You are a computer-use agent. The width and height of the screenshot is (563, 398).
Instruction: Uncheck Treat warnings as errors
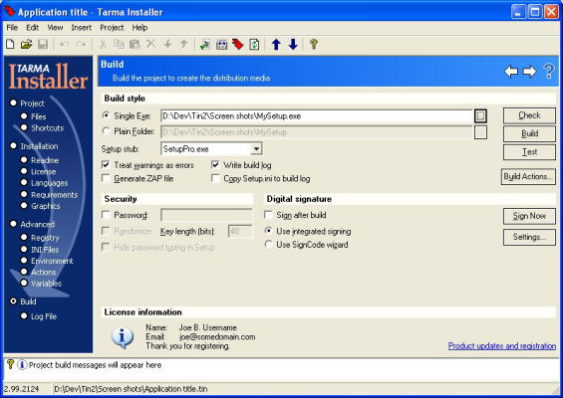(106, 165)
